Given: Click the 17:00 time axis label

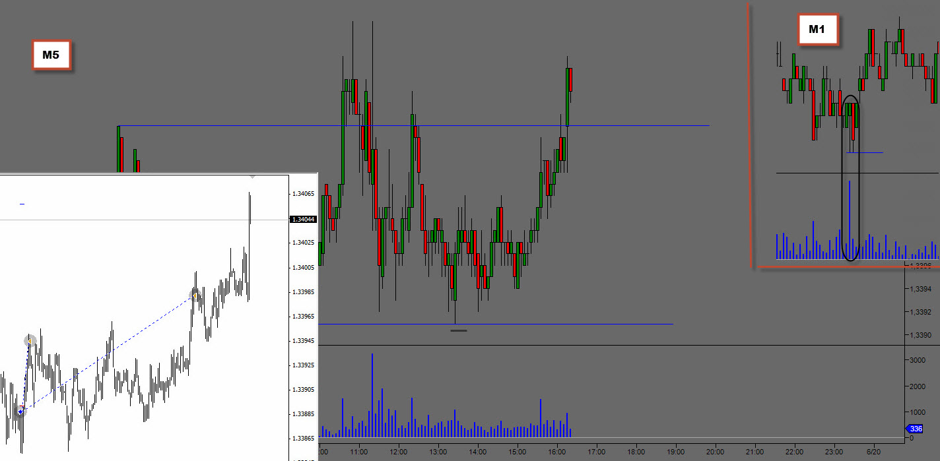Looking at the screenshot, I should click(597, 452).
